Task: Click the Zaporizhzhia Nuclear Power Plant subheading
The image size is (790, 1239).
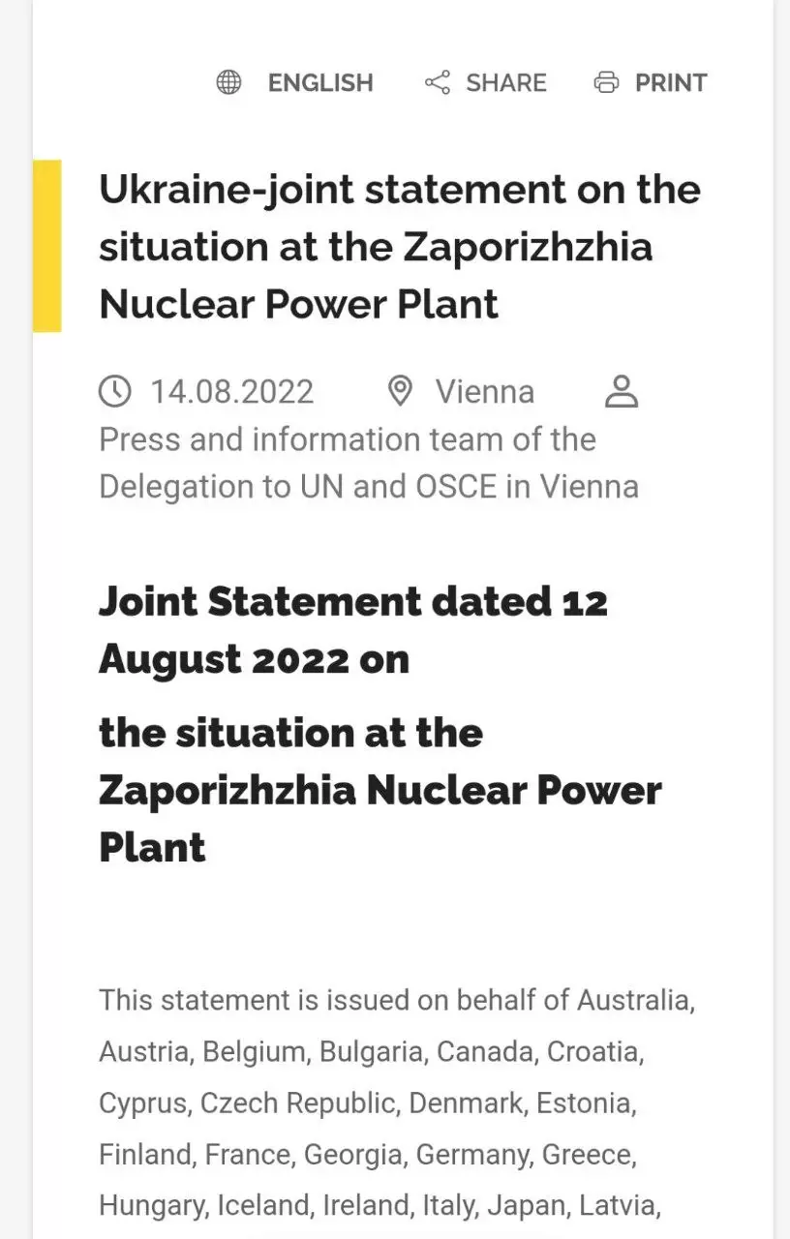Action: click(x=380, y=790)
